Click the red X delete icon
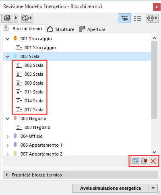161x195 pixels. (153, 161)
